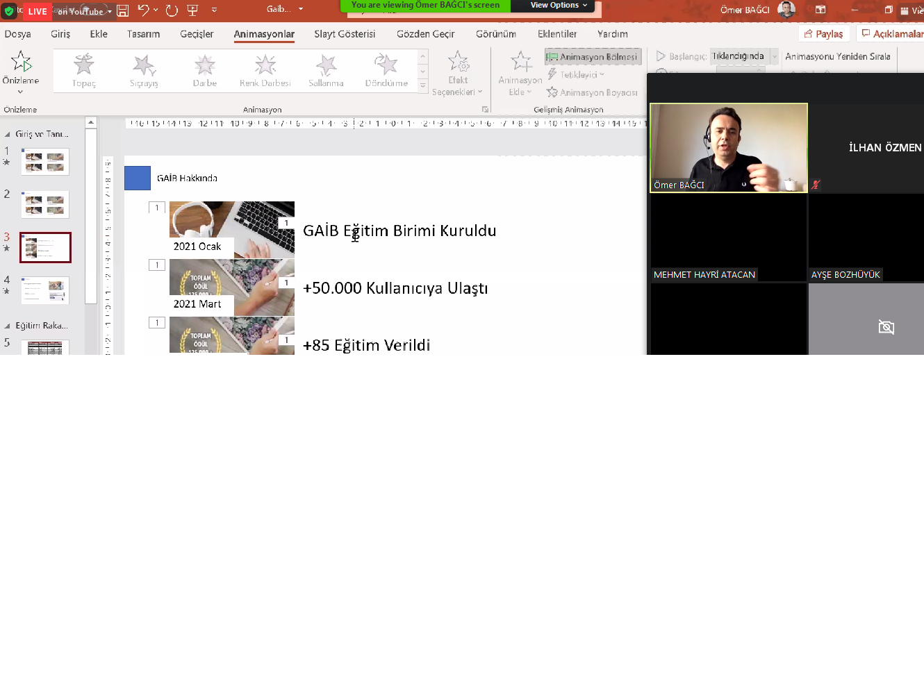Switch to the Giriş tab
The width and height of the screenshot is (924, 684).
point(60,34)
